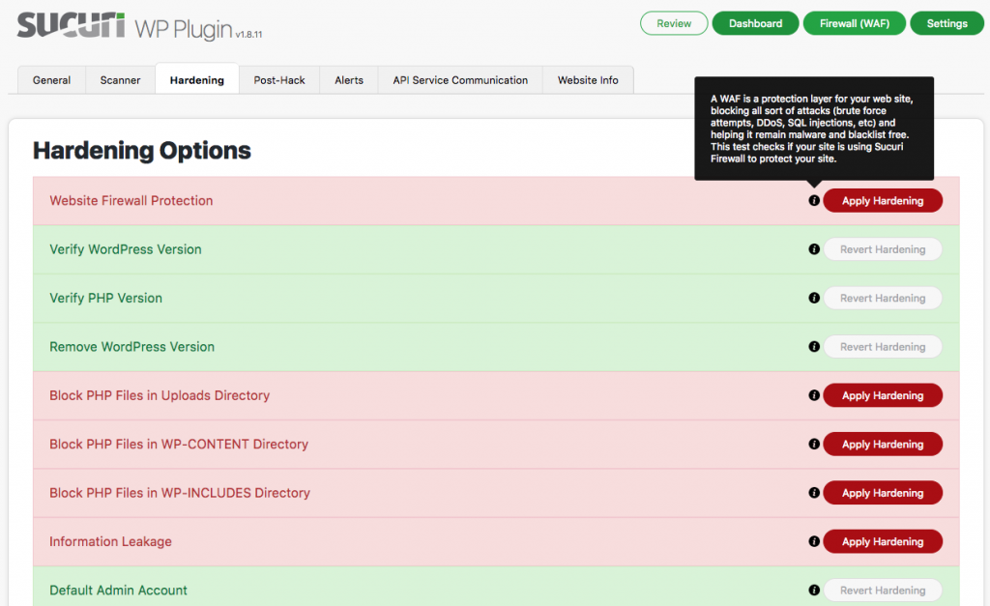The height and width of the screenshot is (606, 990).
Task: Open the Post-Hack tab
Action: click(x=279, y=80)
